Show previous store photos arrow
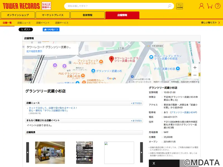The height and width of the screenshot is (167, 223). tap(28, 152)
